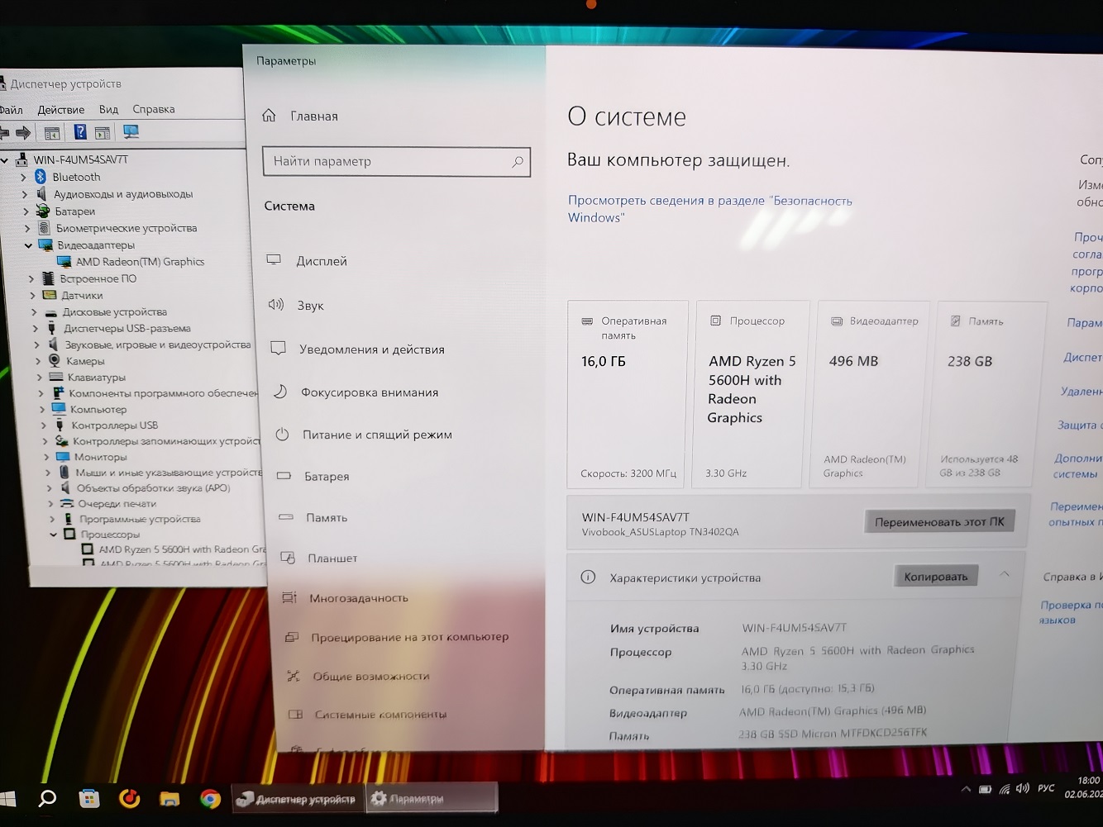
Task: Open the Действие menu
Action: 61,110
